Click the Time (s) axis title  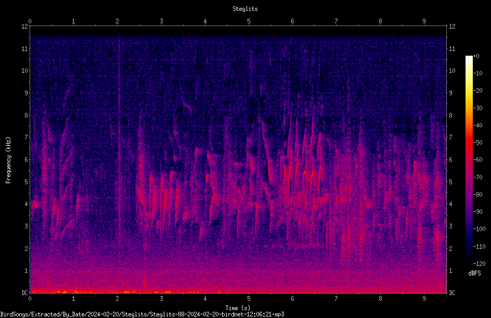(x=238, y=308)
